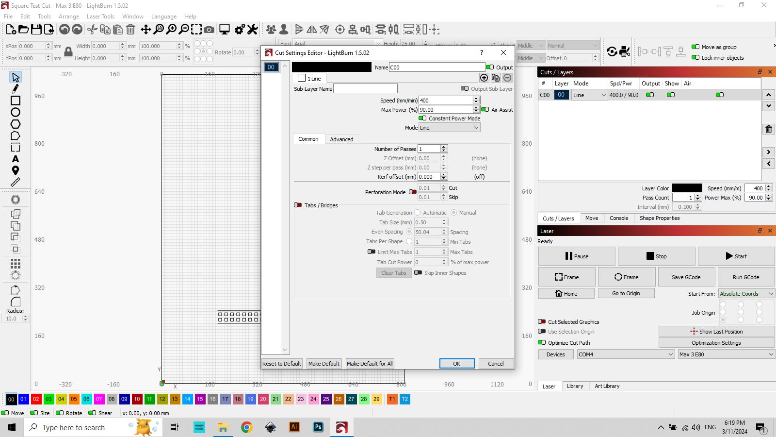Open the COM4 port dropdown
This screenshot has width=776, height=437.
tap(626, 354)
